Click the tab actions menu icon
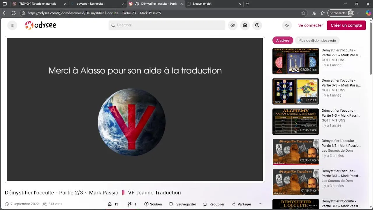 (5, 4)
